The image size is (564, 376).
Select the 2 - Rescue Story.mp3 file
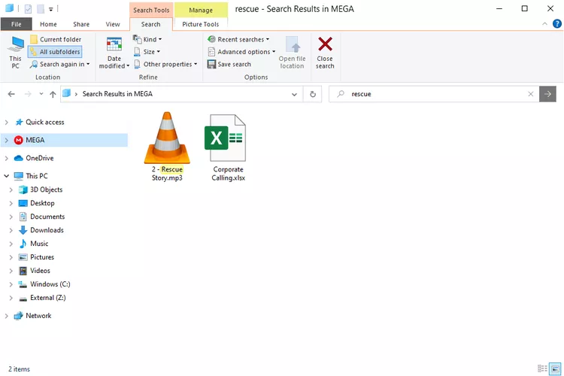coord(167,147)
